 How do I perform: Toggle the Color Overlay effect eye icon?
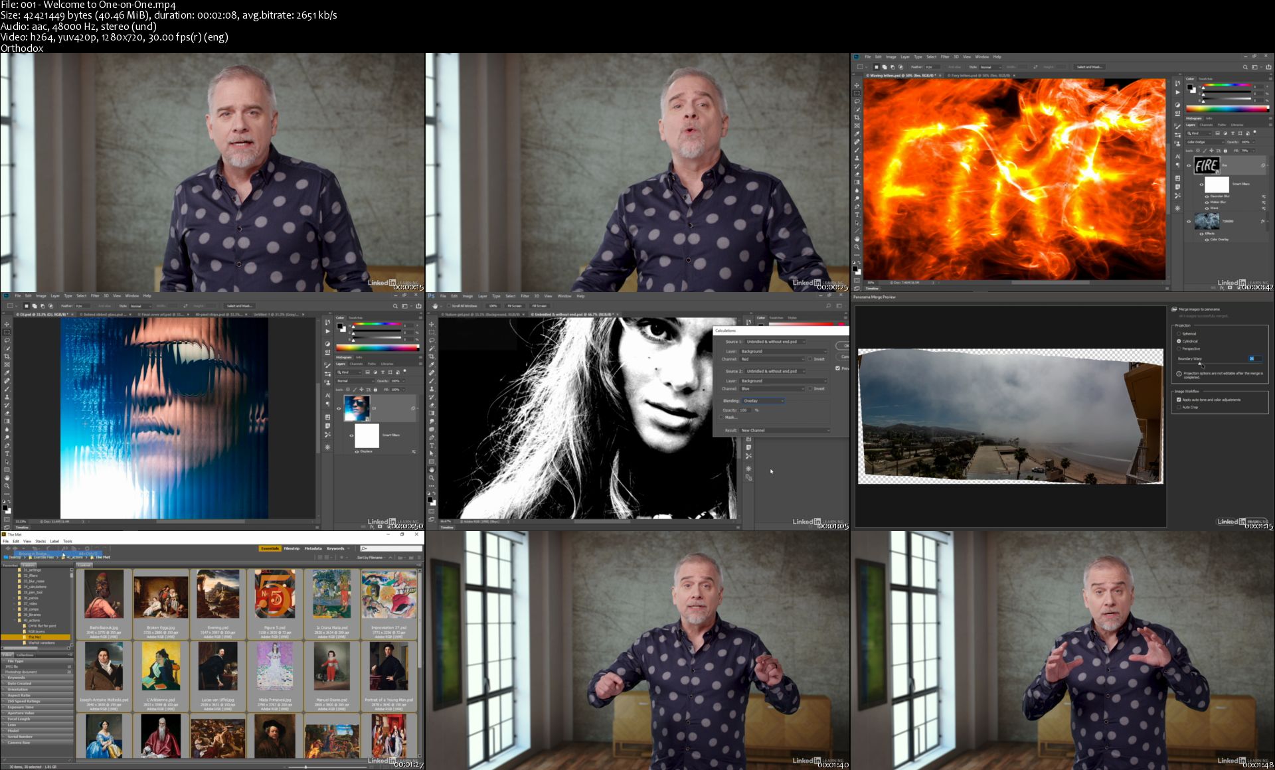coord(1207,240)
